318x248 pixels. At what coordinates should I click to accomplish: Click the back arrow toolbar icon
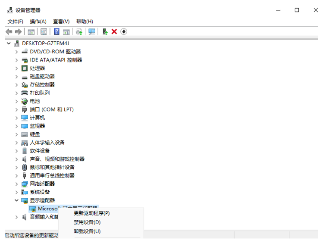[9, 31]
